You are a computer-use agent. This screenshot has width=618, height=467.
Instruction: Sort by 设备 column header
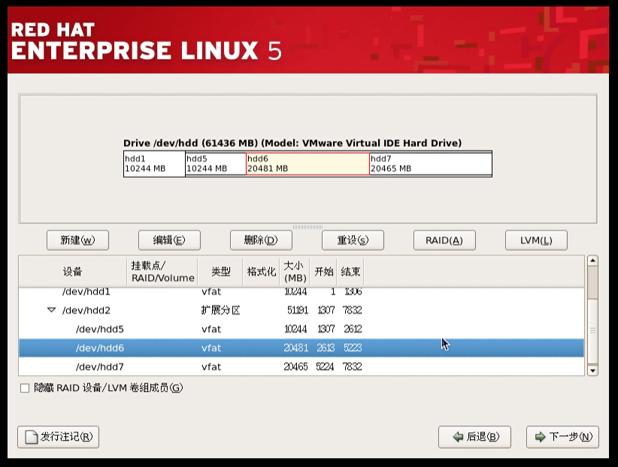click(x=73, y=271)
